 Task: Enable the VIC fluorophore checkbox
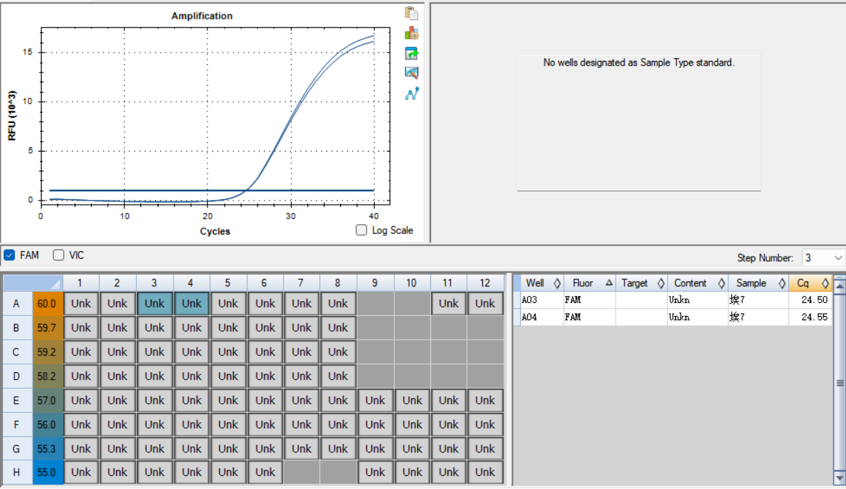point(59,255)
